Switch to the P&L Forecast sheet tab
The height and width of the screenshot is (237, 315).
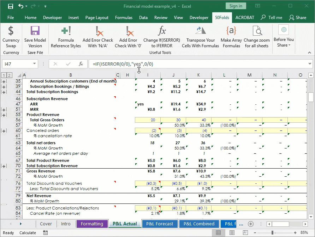click(160, 224)
